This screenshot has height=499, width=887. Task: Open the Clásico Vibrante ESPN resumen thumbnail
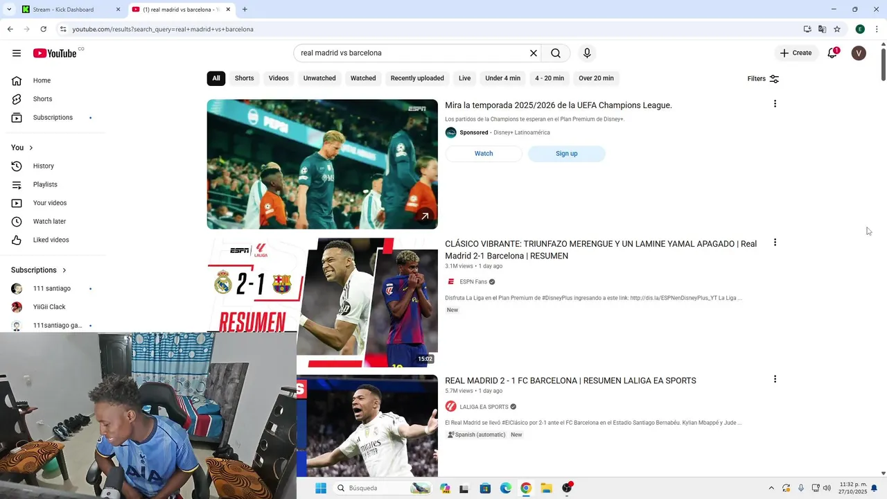pos(322,303)
